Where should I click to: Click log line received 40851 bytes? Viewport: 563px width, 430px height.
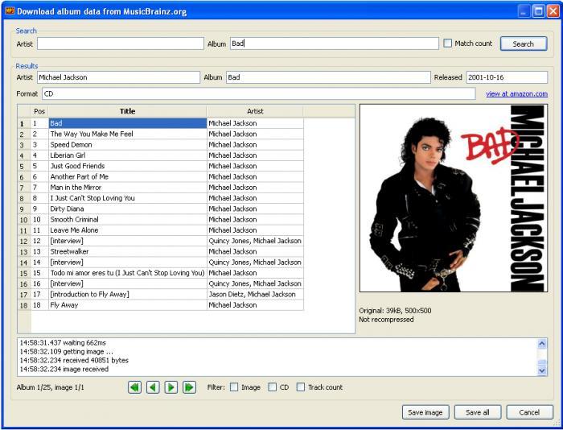[x=74, y=360]
